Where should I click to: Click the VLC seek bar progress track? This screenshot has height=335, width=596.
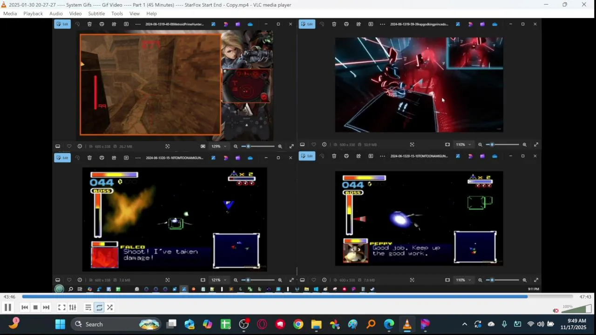point(297,297)
